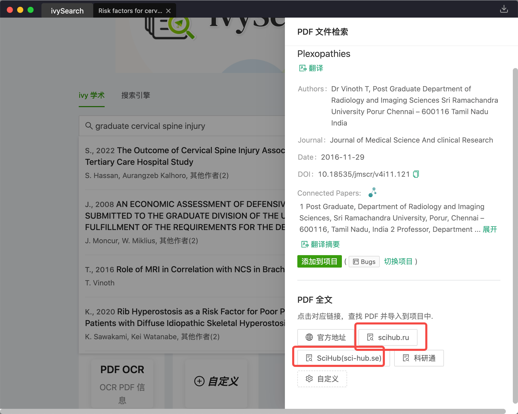Open result 'Rib Hyperostosis as a Risk Factor'
Screen dimensions: 518x414
click(x=185, y=317)
